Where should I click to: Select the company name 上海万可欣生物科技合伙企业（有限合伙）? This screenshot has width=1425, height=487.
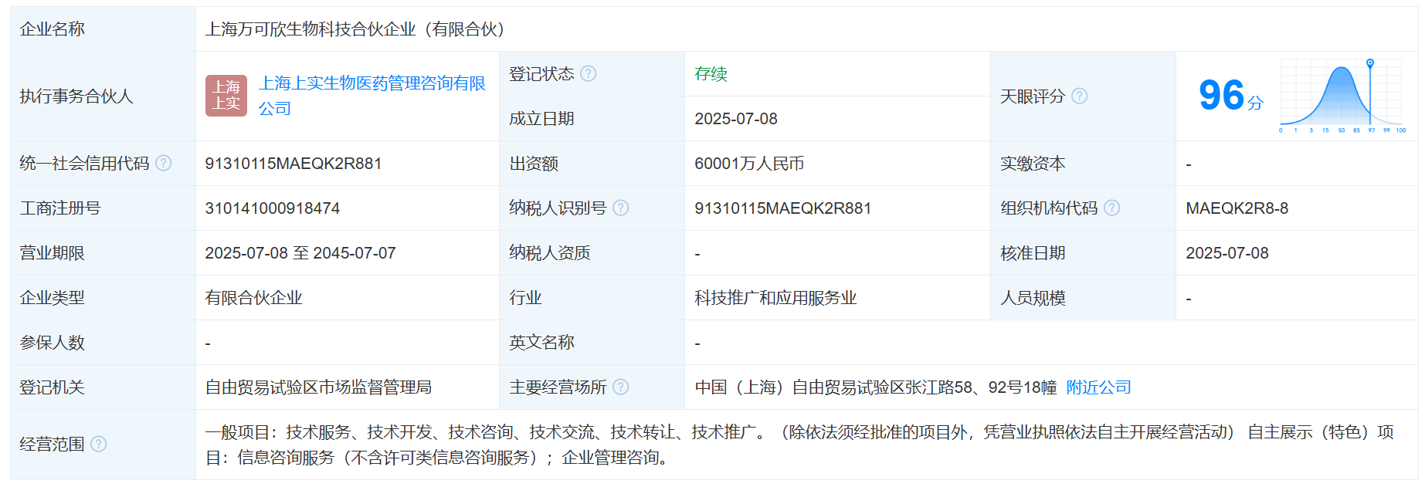pos(355,29)
